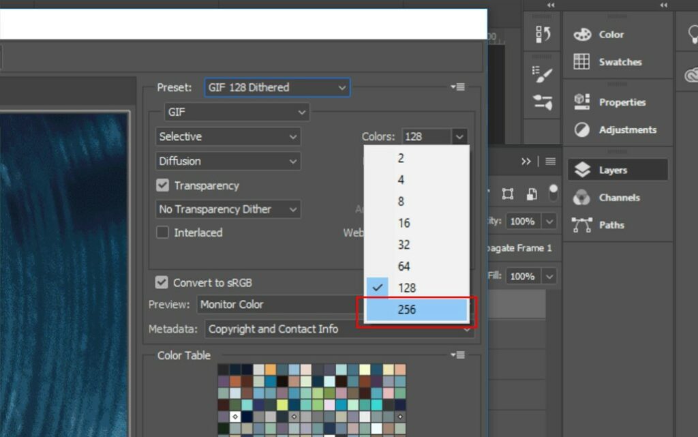Open the Color Table options menu
This screenshot has width=698, height=437.
click(x=457, y=355)
